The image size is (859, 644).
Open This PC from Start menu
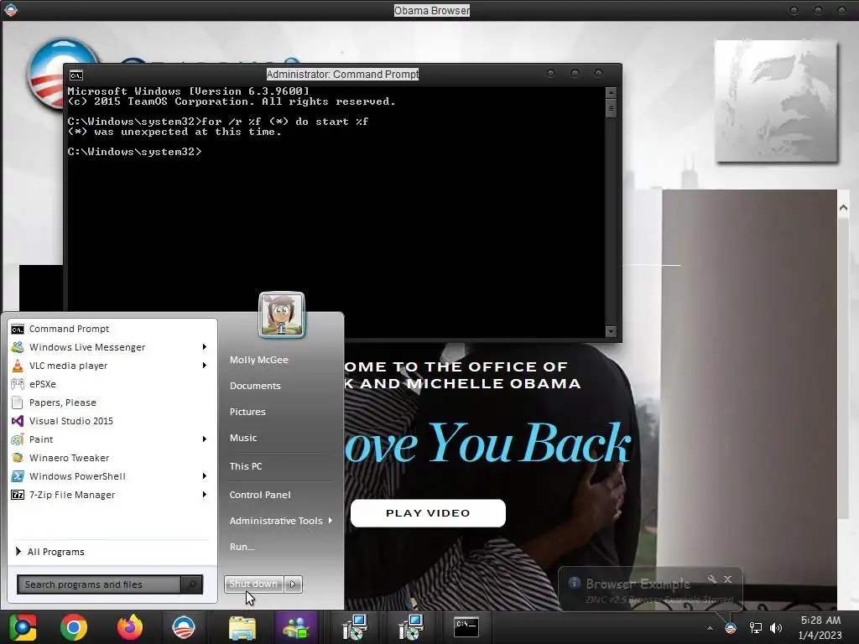click(246, 466)
